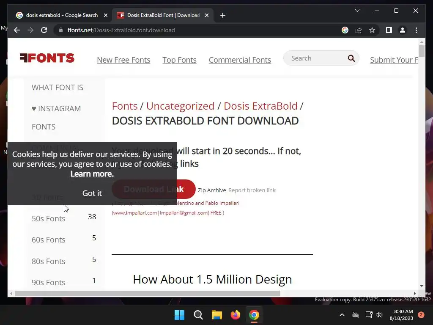Viewport: 433px width, 325px height.
Task: Click the vertical scrollbar thumb
Action: pyautogui.click(x=422, y=51)
